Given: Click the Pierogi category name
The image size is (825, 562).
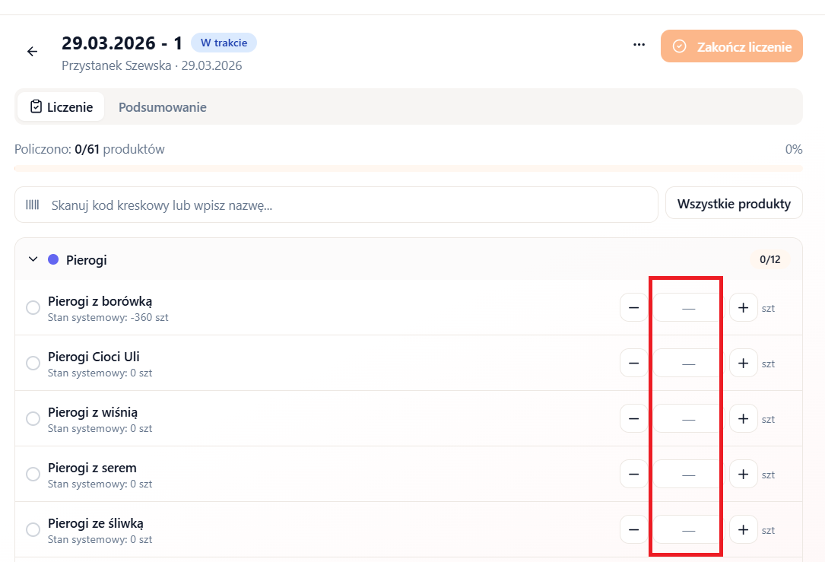Looking at the screenshot, I should point(86,260).
